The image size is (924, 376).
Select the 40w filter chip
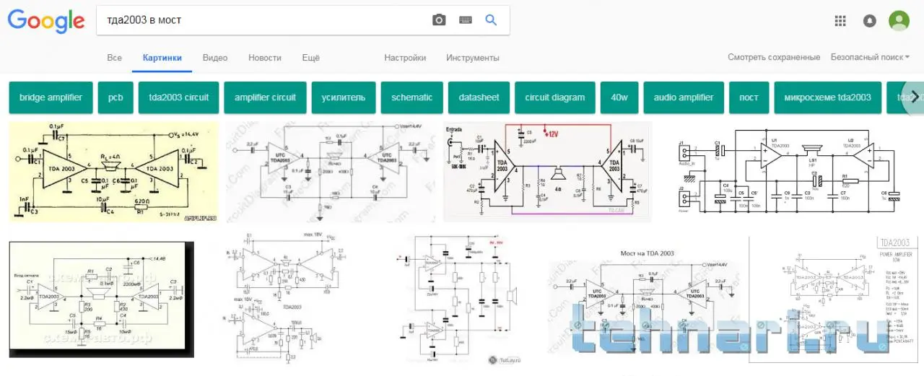pyautogui.click(x=619, y=97)
